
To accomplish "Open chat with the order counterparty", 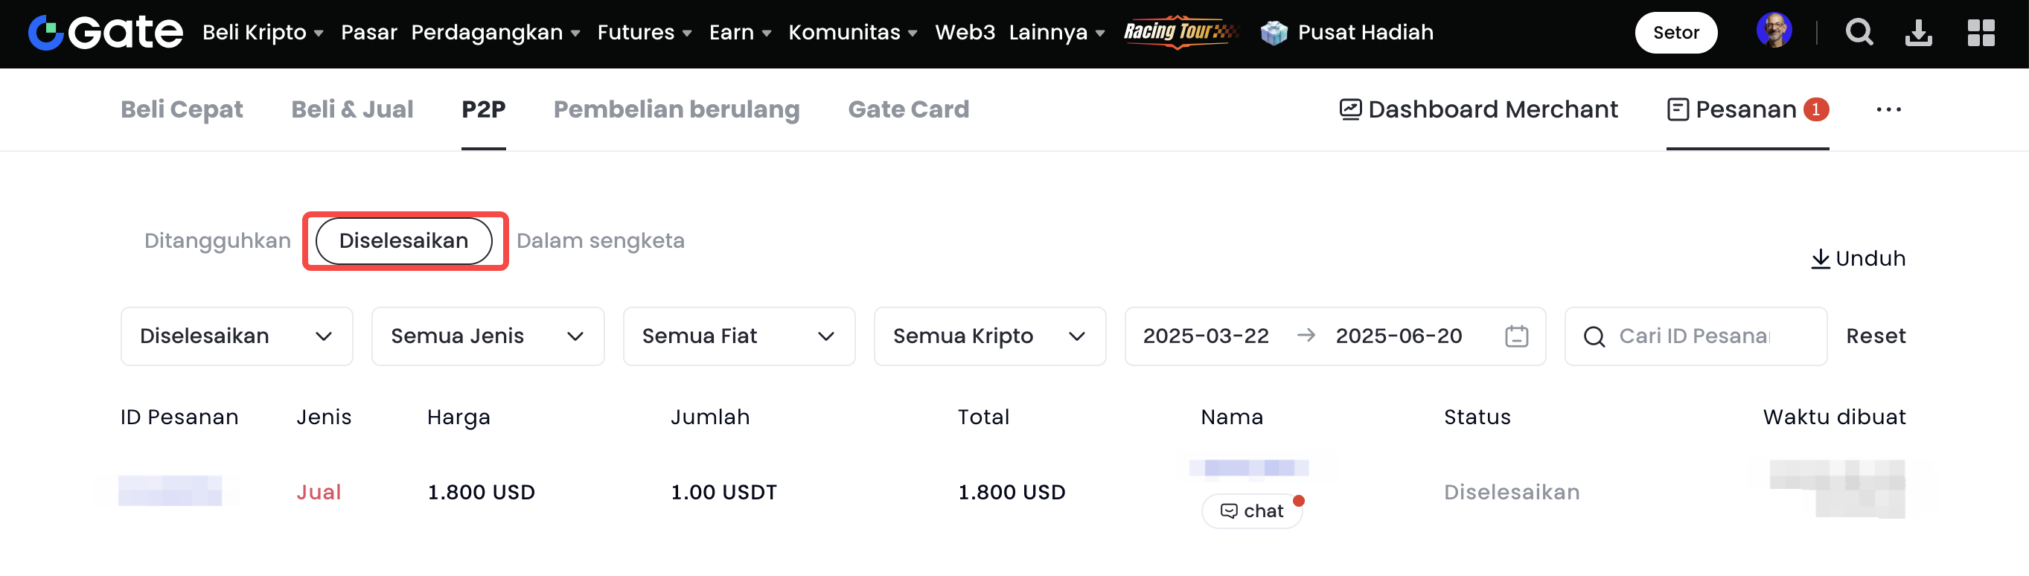I will pyautogui.click(x=1252, y=511).
